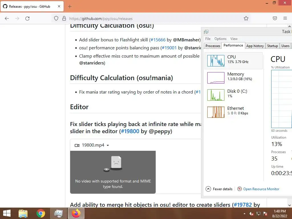Open the Task Manager File menu
The image size is (292, 219).
coord(208,39)
